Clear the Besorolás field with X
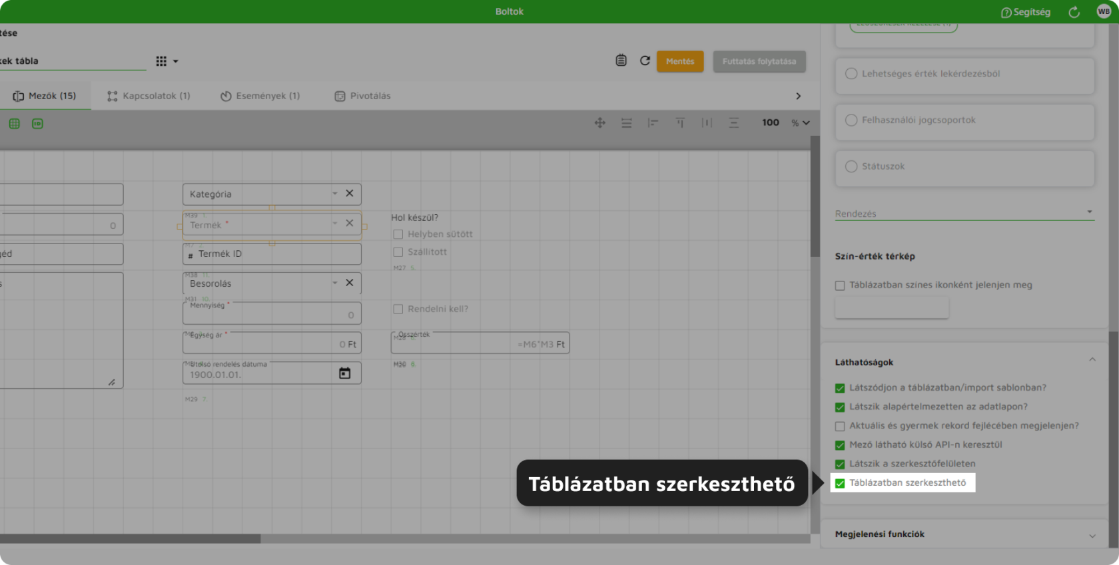The image size is (1119, 565). click(x=350, y=283)
